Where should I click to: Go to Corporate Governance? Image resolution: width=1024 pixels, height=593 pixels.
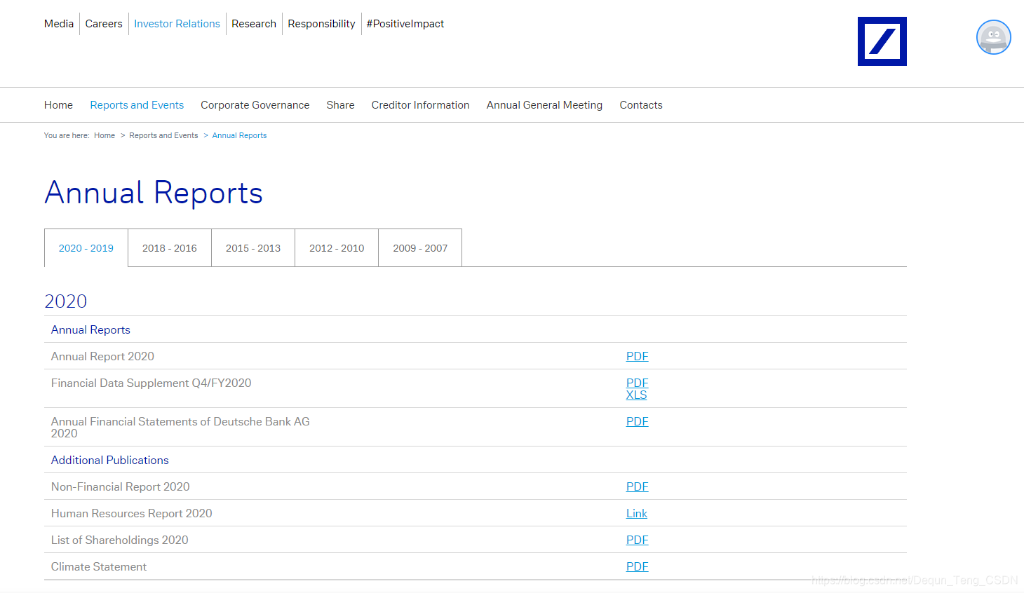click(255, 105)
